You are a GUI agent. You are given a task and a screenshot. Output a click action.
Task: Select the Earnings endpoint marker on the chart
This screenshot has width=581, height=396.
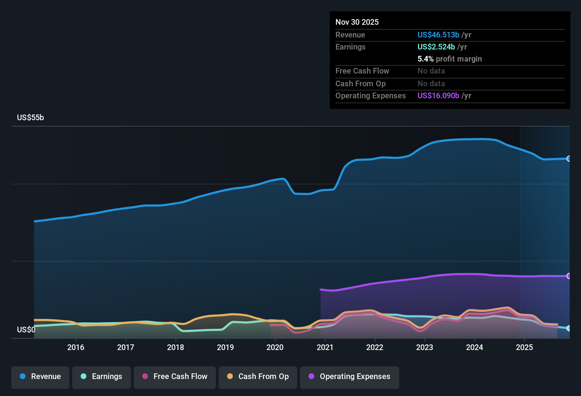568,328
